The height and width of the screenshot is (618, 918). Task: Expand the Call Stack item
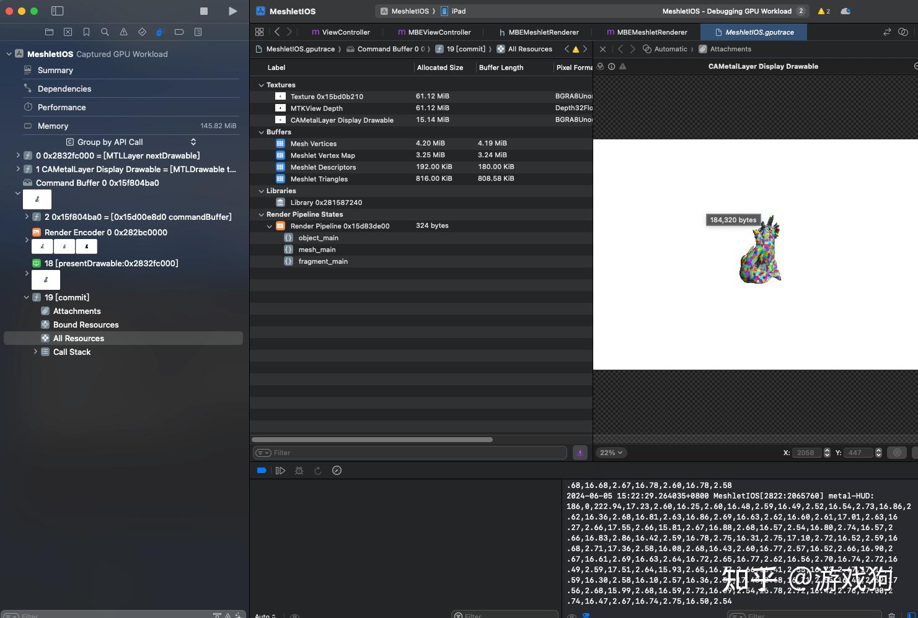click(x=35, y=352)
